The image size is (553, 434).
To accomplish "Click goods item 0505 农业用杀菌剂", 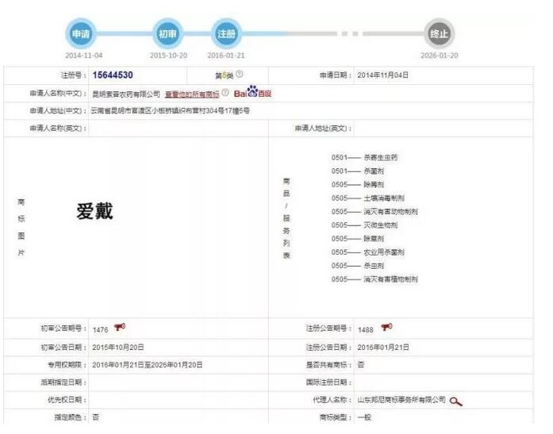I will pos(368,252).
